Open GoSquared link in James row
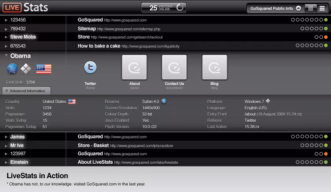Viewport: 331px width, 192px height. click(112, 137)
